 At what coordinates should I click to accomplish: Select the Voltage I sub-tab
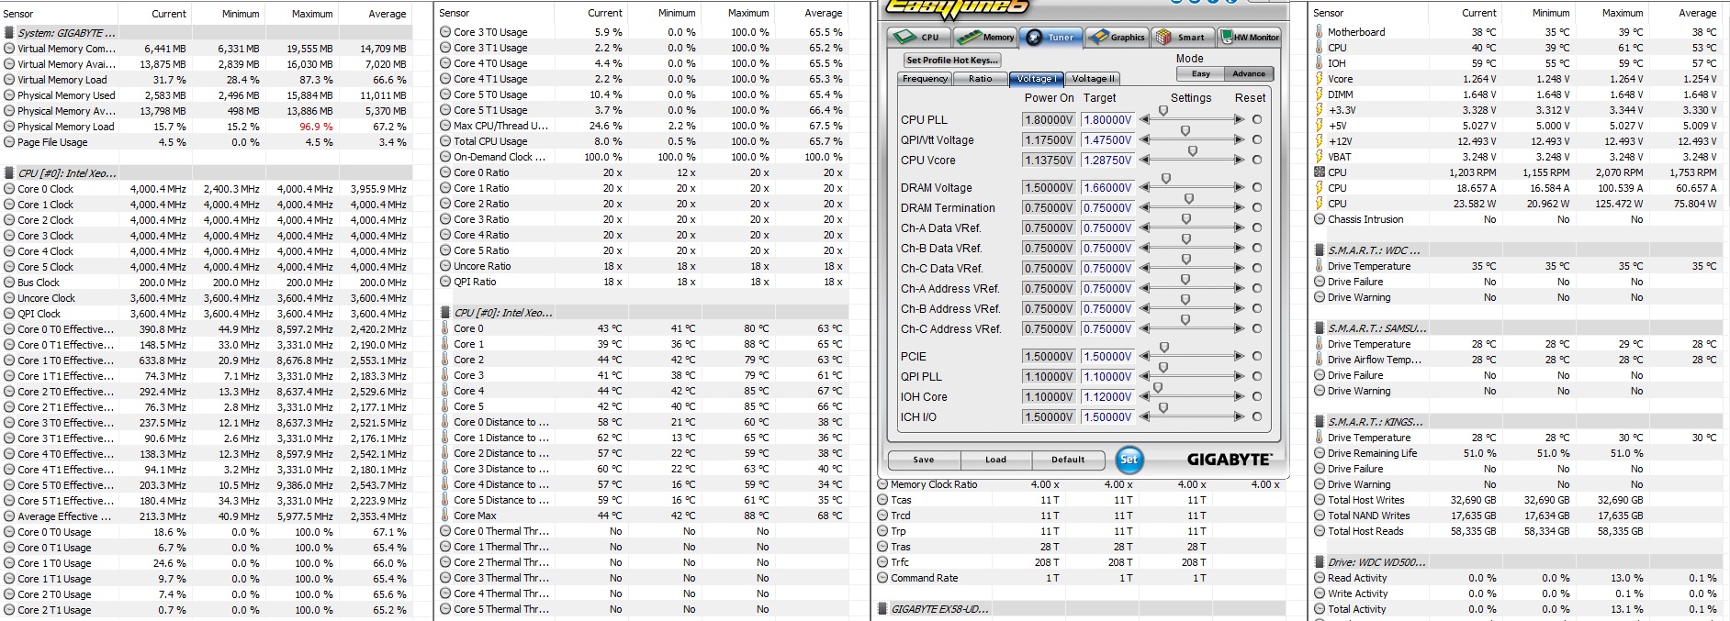point(1035,79)
